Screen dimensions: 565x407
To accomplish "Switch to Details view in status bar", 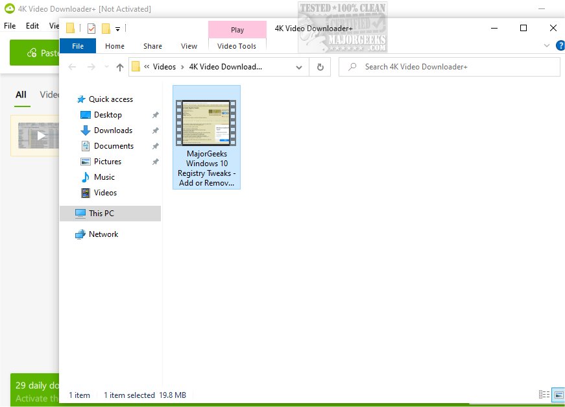I will coord(544,395).
